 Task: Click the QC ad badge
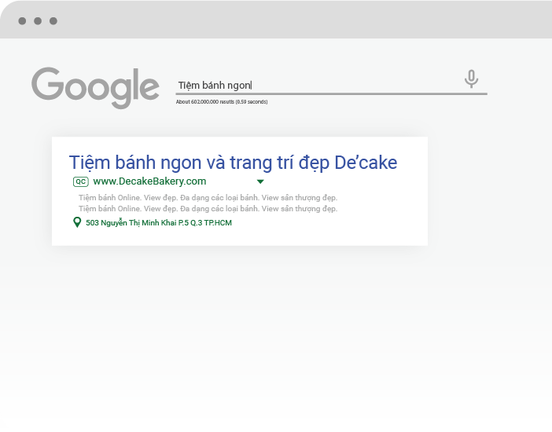[81, 181]
